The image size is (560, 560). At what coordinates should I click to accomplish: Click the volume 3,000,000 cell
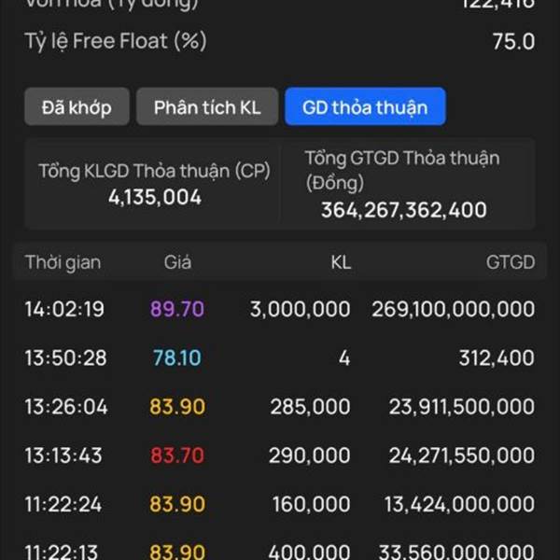pyautogui.click(x=300, y=309)
